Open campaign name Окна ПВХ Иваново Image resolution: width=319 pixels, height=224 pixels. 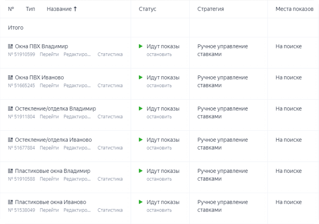tap(39, 78)
